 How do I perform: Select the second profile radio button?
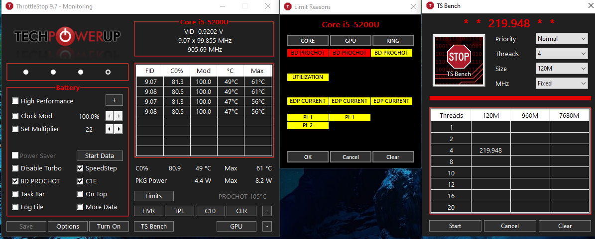click(53, 72)
